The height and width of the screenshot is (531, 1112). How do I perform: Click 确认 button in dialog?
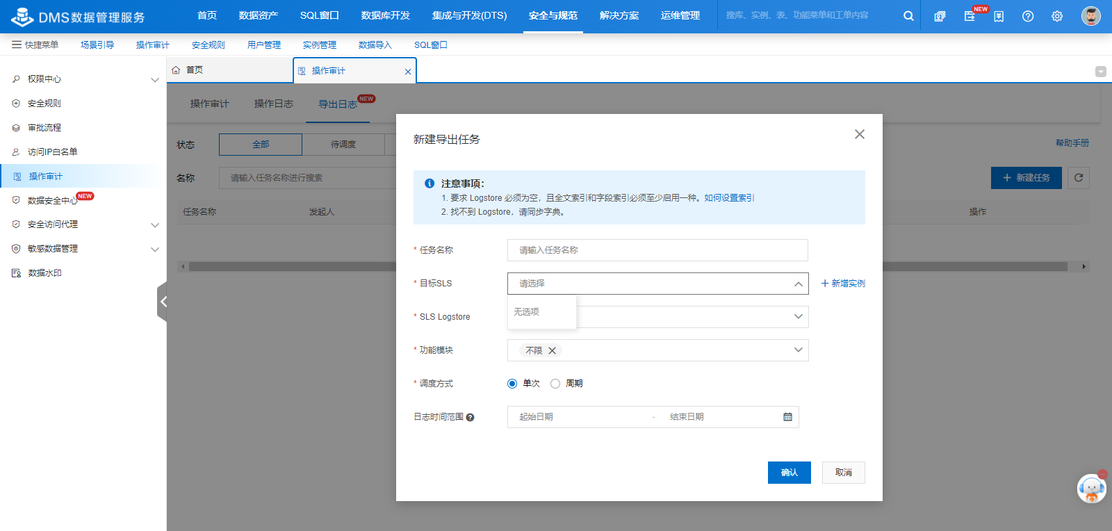(x=790, y=473)
